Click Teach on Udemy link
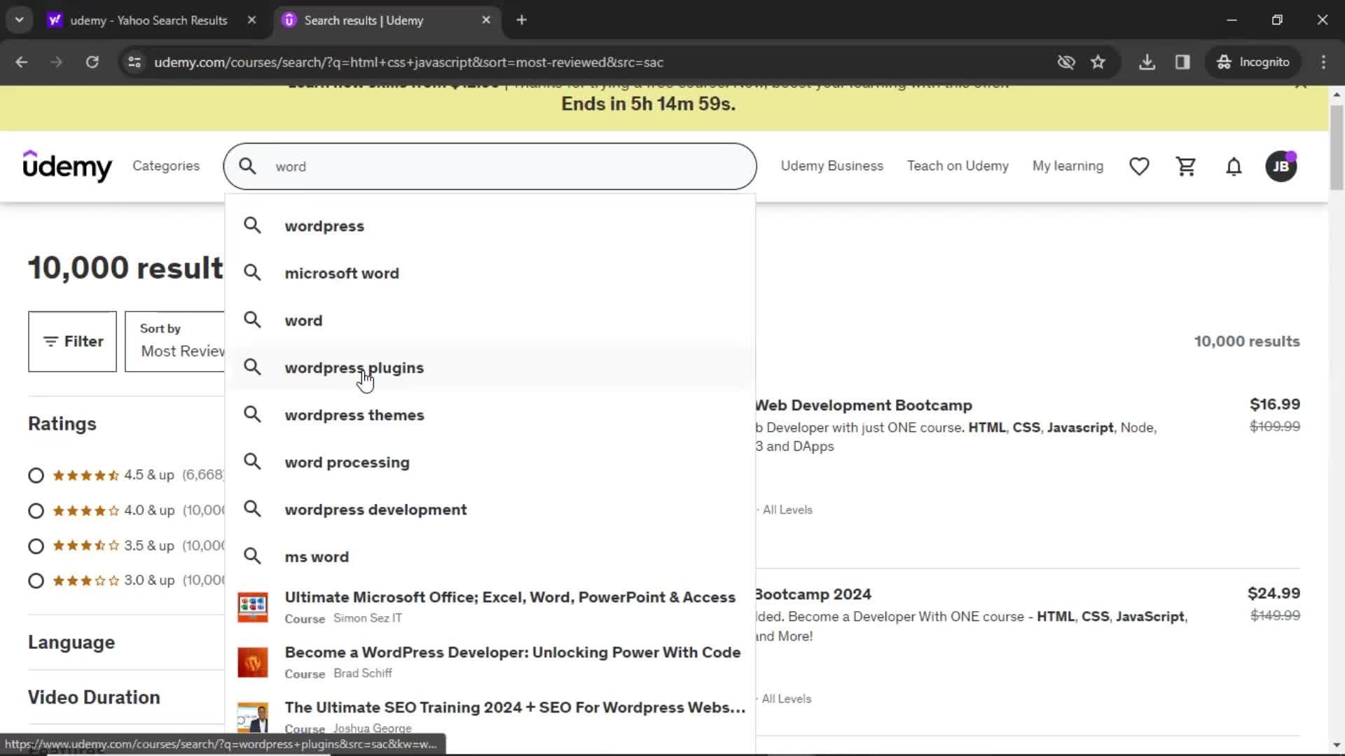 (958, 166)
